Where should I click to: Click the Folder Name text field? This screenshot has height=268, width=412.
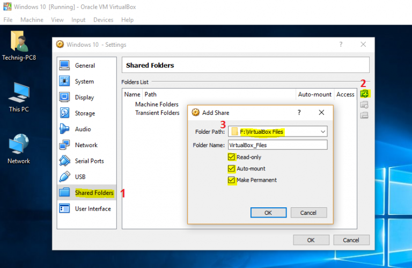[x=277, y=145]
